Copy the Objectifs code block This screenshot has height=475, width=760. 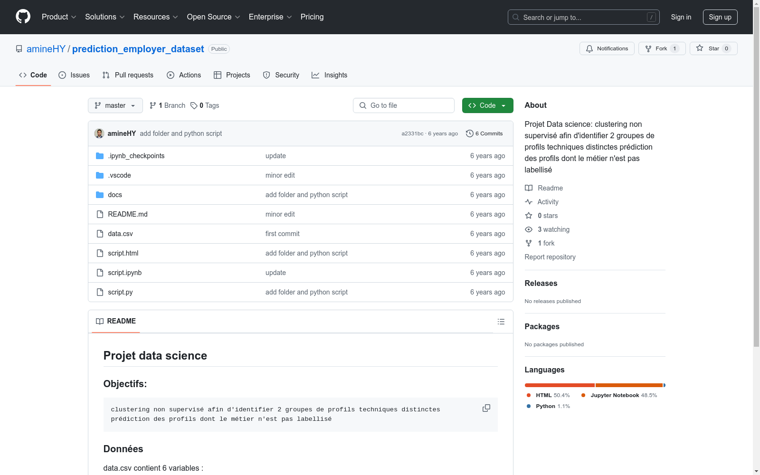(x=486, y=408)
